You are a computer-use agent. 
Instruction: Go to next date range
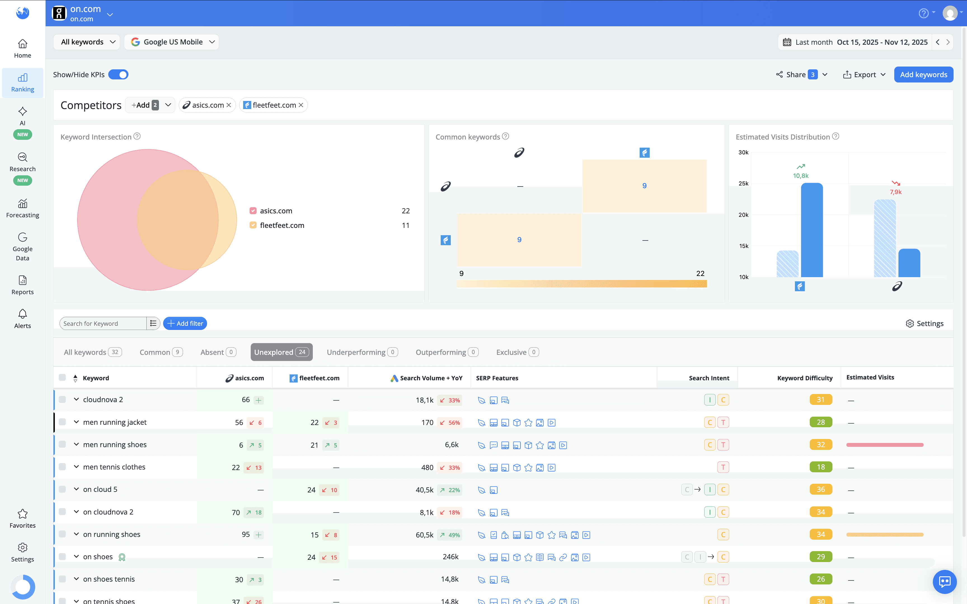tap(947, 42)
